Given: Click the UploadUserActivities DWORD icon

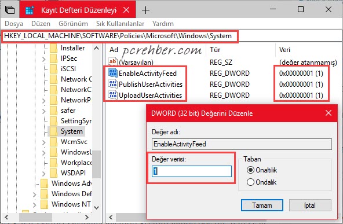Looking at the screenshot, I should (113, 95).
